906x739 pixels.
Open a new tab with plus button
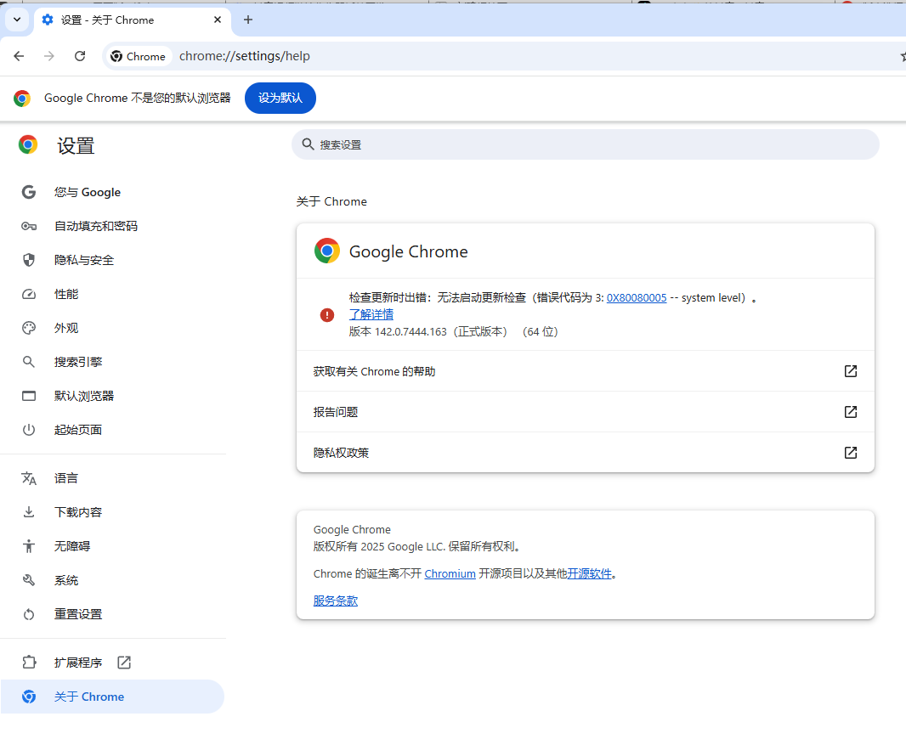248,20
